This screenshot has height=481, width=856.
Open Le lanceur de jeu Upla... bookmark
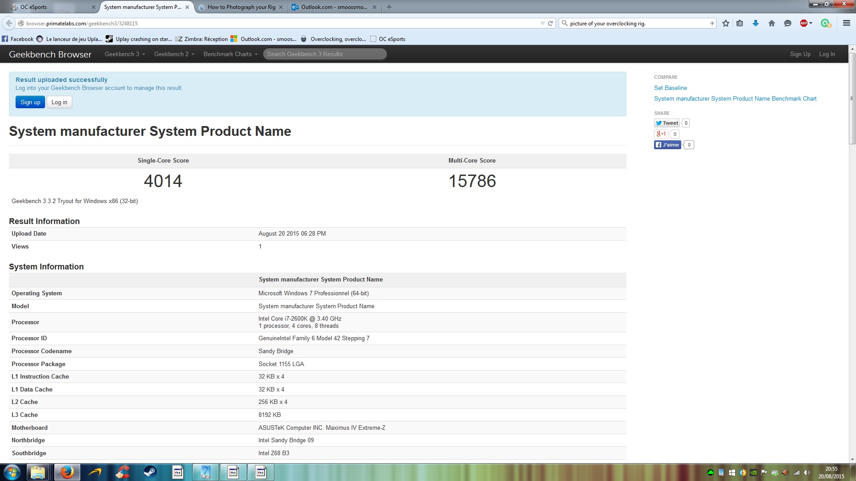click(69, 39)
